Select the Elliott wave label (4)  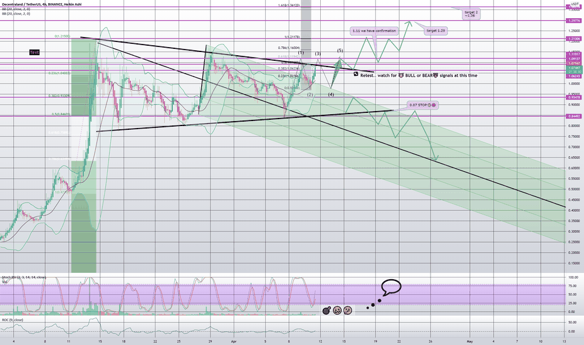[x=331, y=95]
